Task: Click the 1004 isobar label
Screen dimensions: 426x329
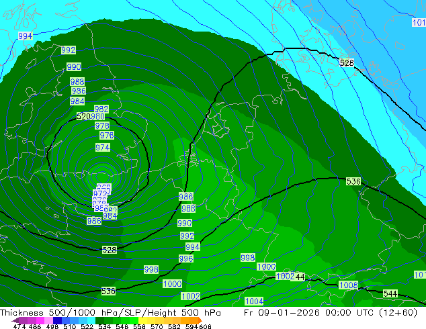Action: (254, 301)
